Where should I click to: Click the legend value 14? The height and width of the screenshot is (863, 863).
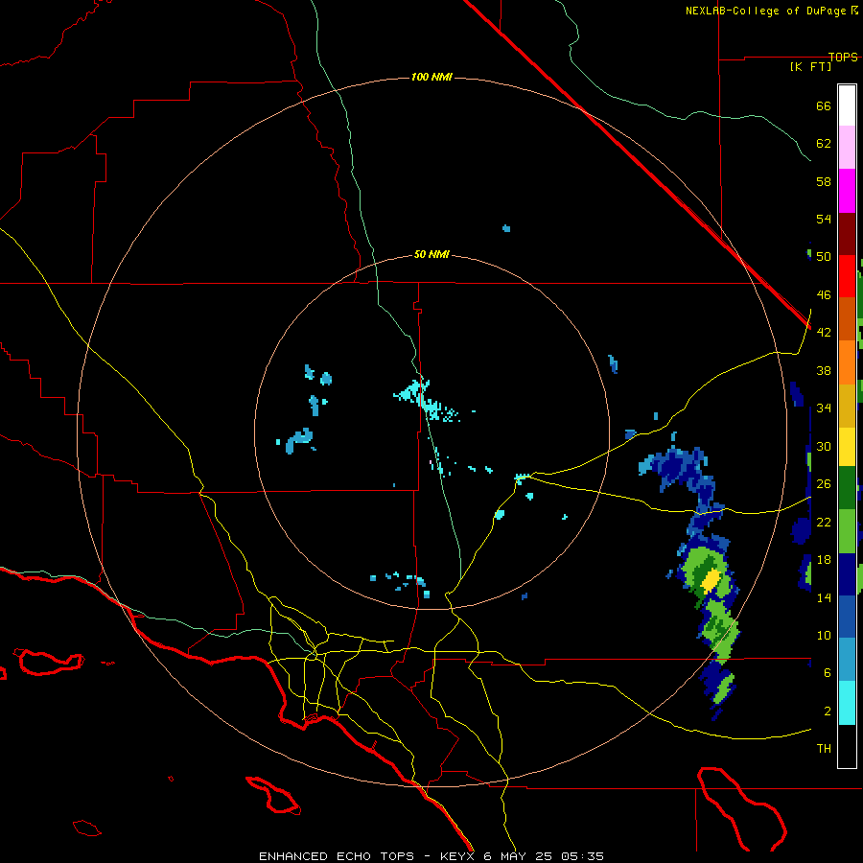click(x=824, y=597)
